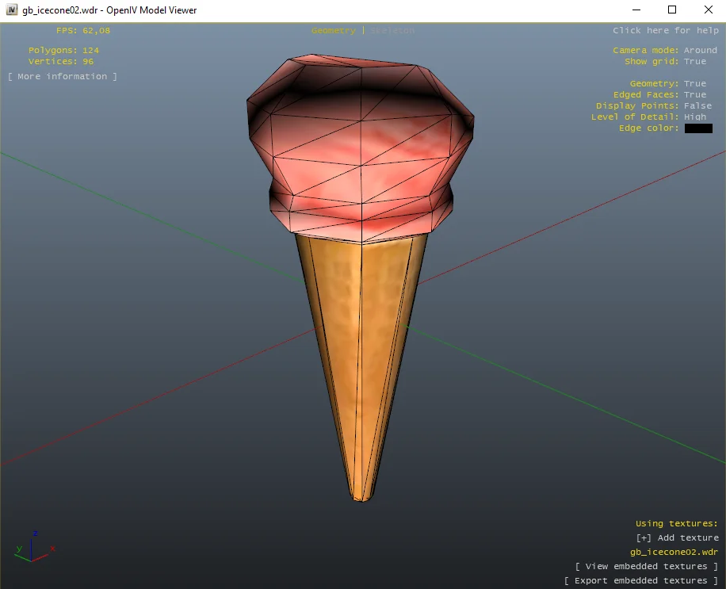Change Camera mode from Around
Screen dimensions: 726x589
point(700,50)
